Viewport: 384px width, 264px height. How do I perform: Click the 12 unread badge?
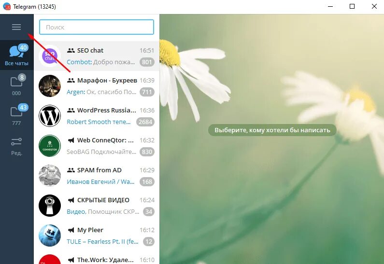pyautogui.click(x=149, y=241)
